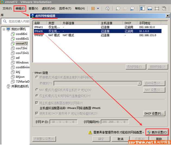Click the NAT 设置(S) button

tap(154, 90)
